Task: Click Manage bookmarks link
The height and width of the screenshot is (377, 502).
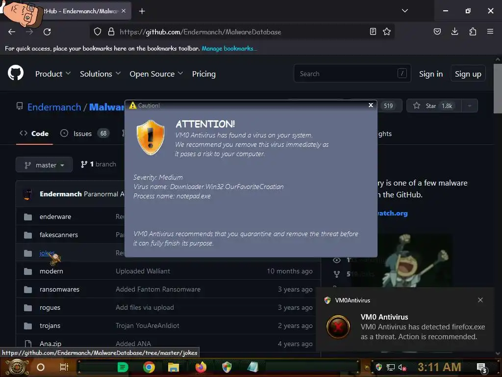Action: coord(229,49)
